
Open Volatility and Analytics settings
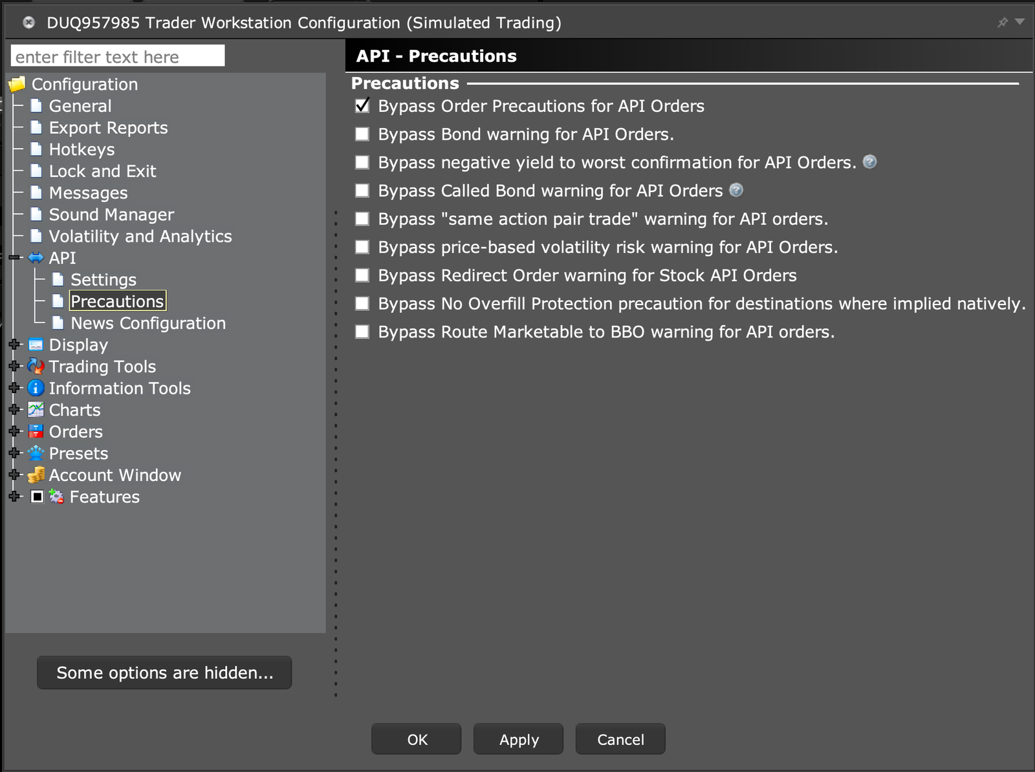(140, 237)
